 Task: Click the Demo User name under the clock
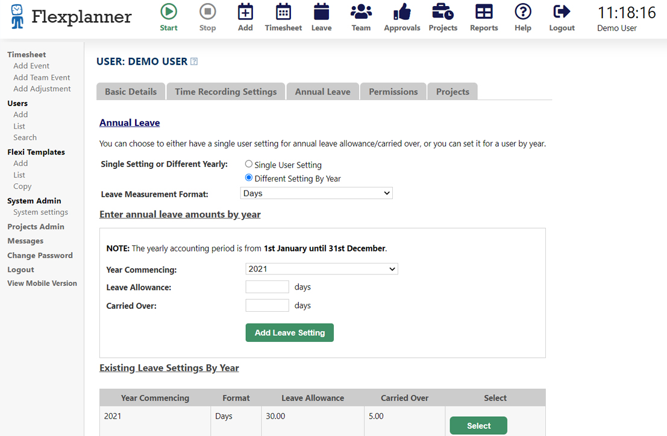(617, 28)
